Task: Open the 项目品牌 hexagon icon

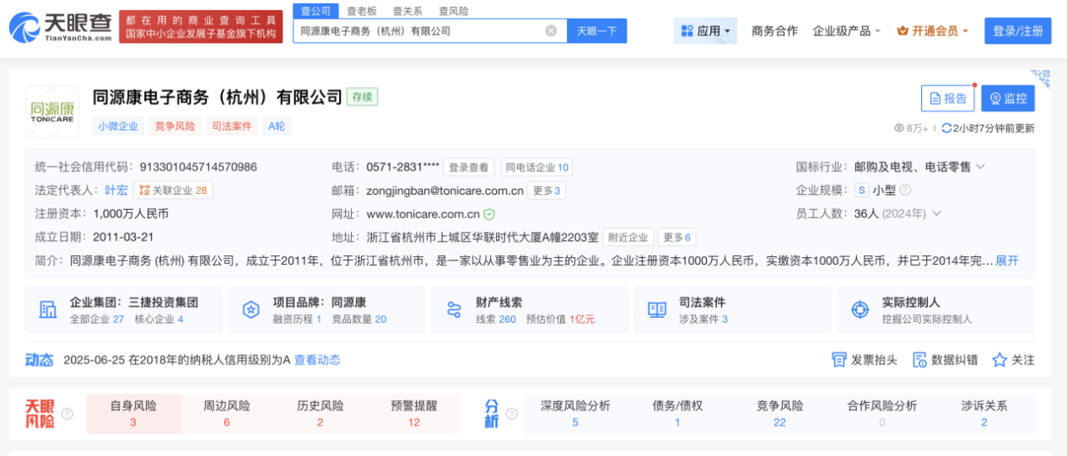Action: [x=251, y=309]
